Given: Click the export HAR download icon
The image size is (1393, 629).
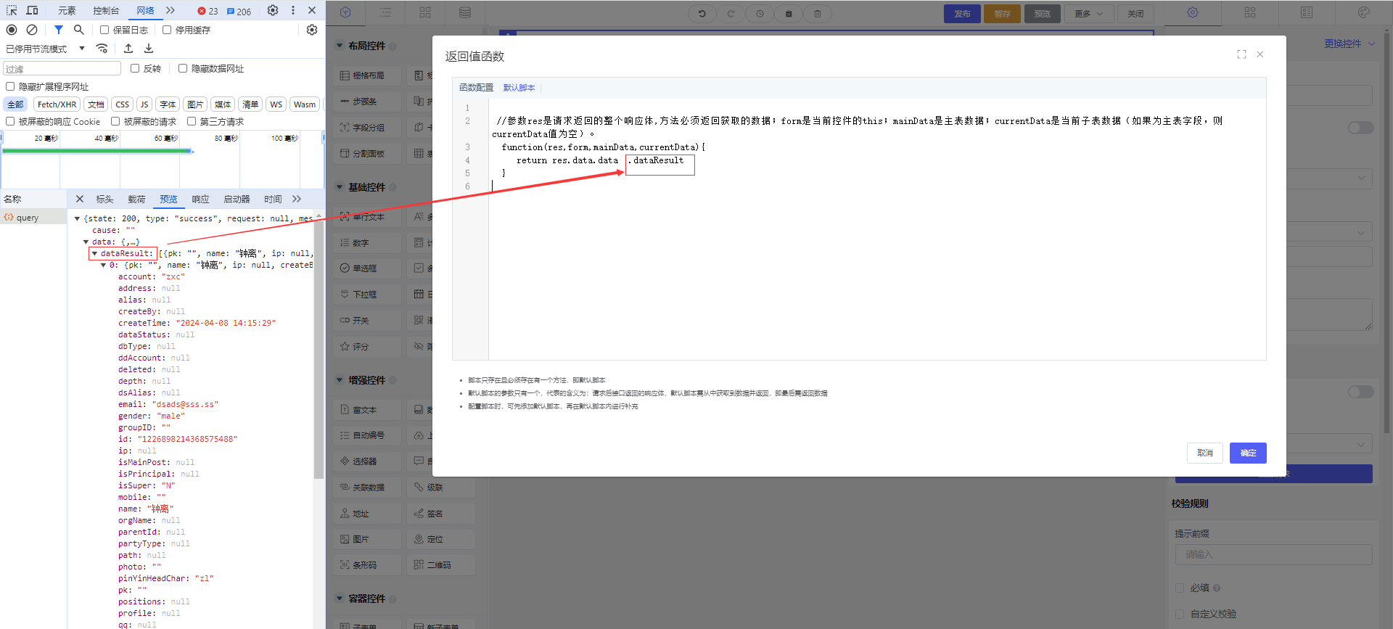Looking at the screenshot, I should point(149,49).
